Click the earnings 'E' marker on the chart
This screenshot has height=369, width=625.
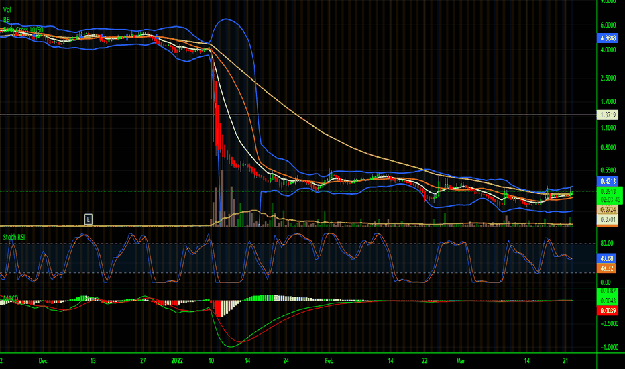tap(89, 219)
